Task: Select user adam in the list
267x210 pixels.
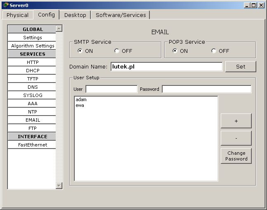Action: [81, 99]
